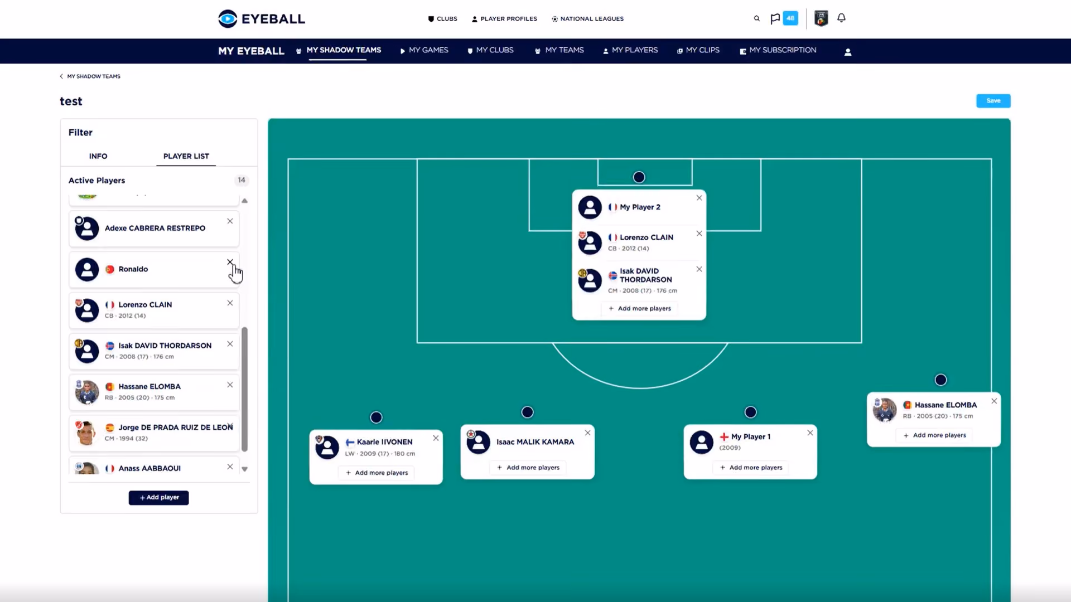Select Anass AABBAOUI in player list
This screenshot has width=1071, height=602.
click(154, 466)
